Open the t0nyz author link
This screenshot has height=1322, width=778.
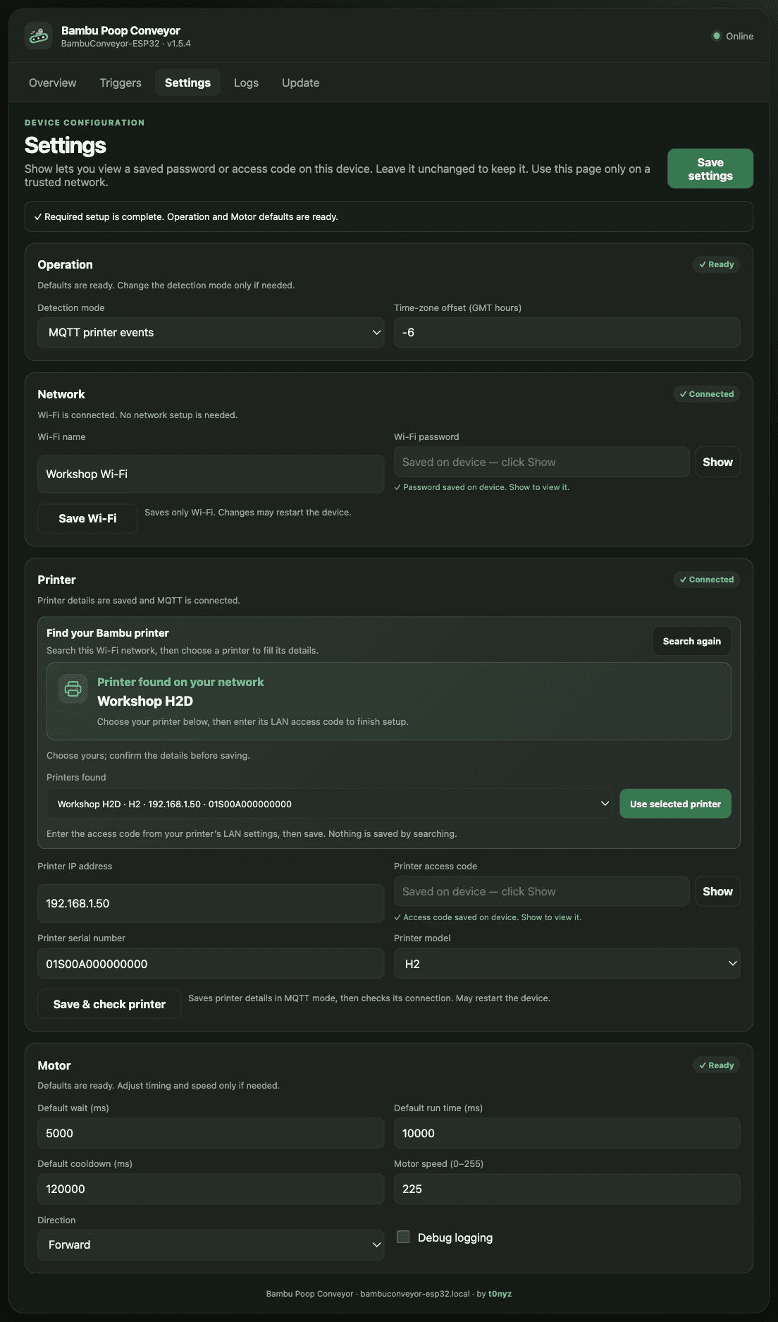click(x=500, y=1294)
